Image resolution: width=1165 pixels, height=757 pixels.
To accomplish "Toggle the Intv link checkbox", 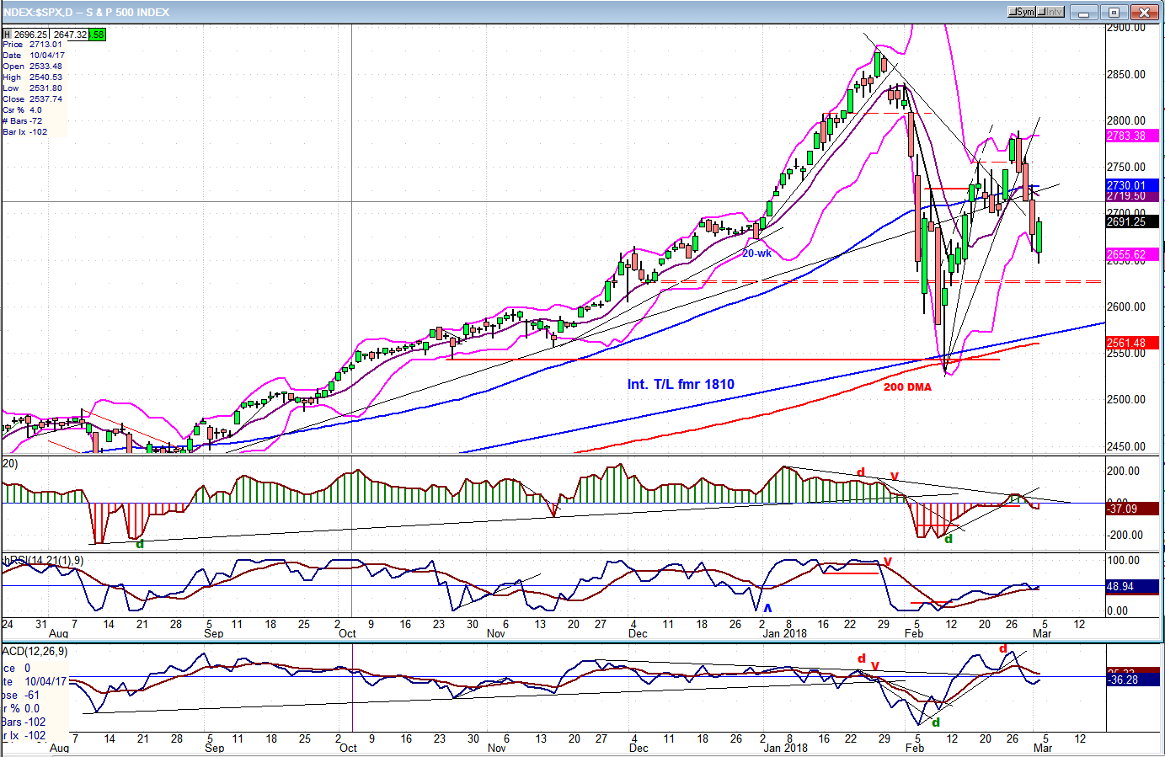I will [1043, 12].
